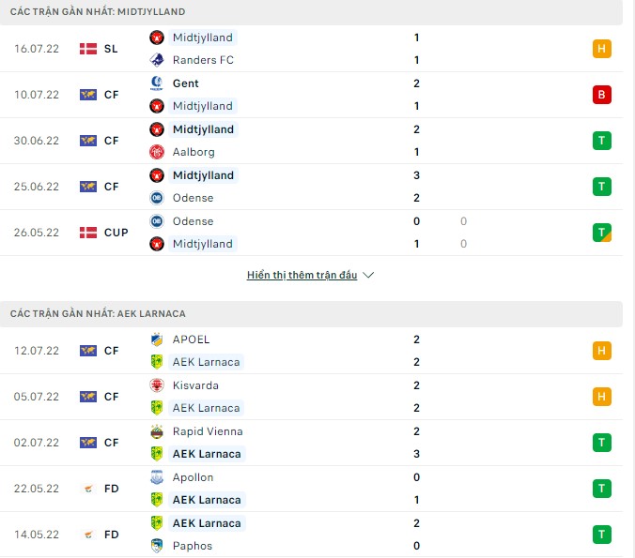The width and height of the screenshot is (635, 558).
Task: Click the Cyprus flag on the 22.05.22 match
Action: (88, 489)
